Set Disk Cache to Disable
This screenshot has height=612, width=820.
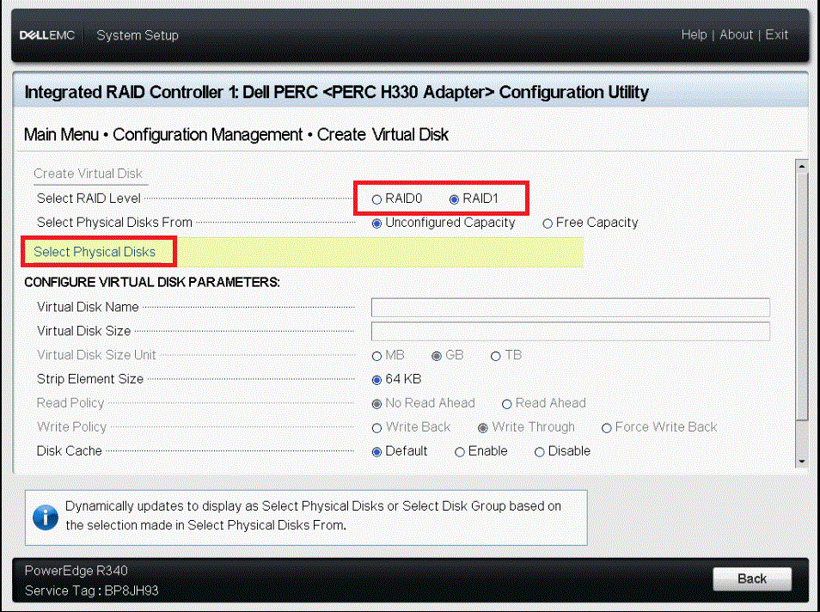click(540, 452)
